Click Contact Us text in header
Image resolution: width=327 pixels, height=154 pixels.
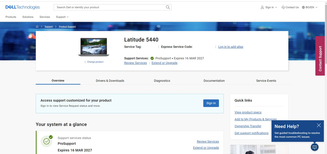pyautogui.click(x=292, y=7)
